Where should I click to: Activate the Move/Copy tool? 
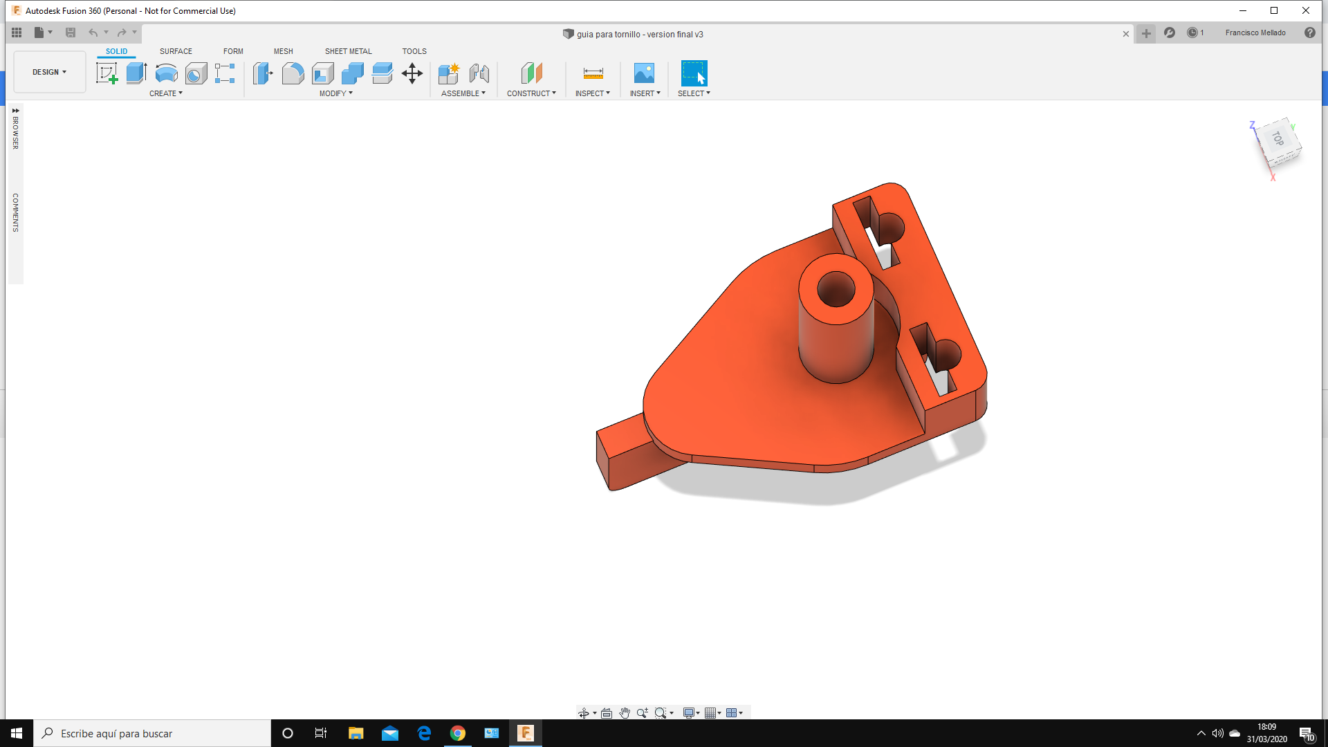412,73
